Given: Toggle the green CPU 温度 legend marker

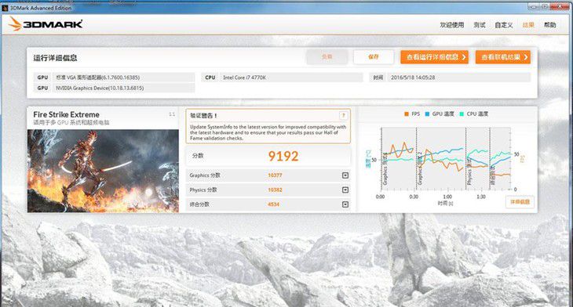Looking at the screenshot, I should (x=462, y=114).
